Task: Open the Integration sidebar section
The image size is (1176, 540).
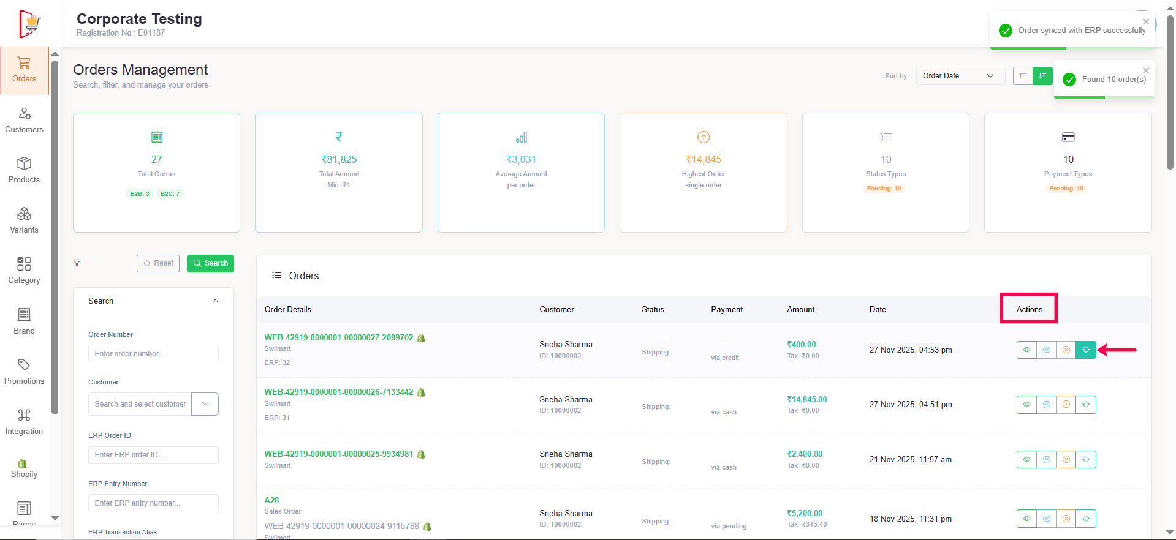Action: tap(24, 422)
